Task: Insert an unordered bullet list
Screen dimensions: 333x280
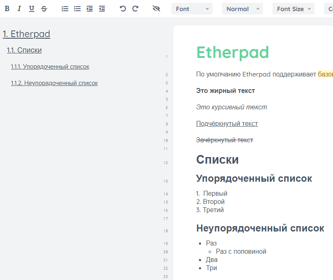Action: [77, 9]
